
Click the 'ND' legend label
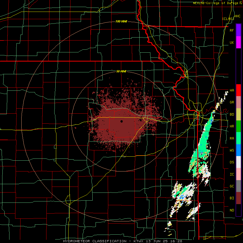(232, 210)
